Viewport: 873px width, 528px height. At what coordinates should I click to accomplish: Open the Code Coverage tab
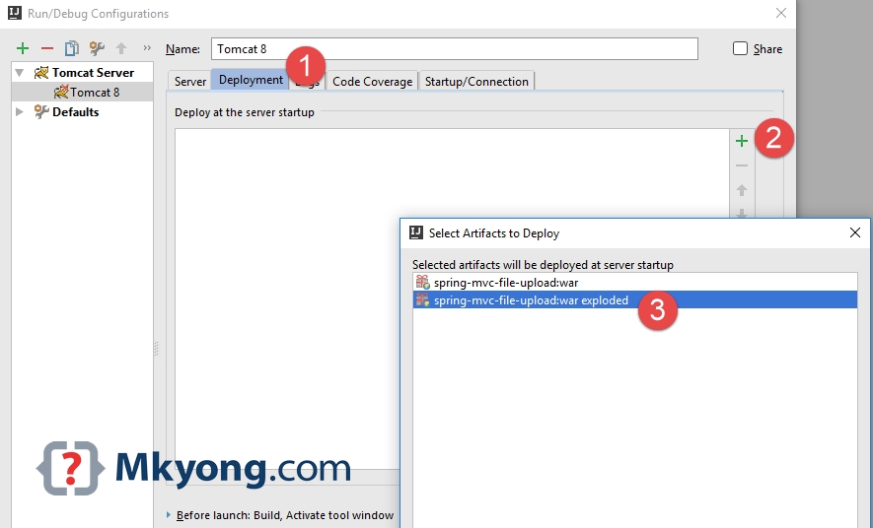[x=372, y=82]
